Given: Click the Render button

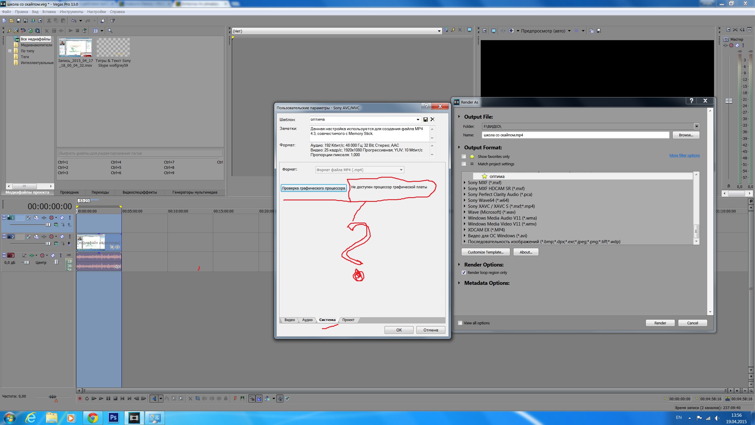Looking at the screenshot, I should (660, 323).
